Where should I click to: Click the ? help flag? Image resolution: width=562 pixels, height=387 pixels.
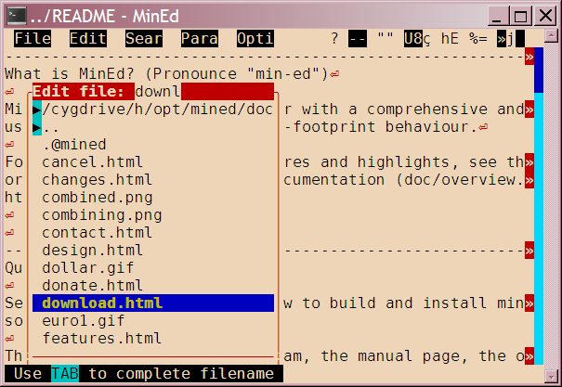[334, 38]
